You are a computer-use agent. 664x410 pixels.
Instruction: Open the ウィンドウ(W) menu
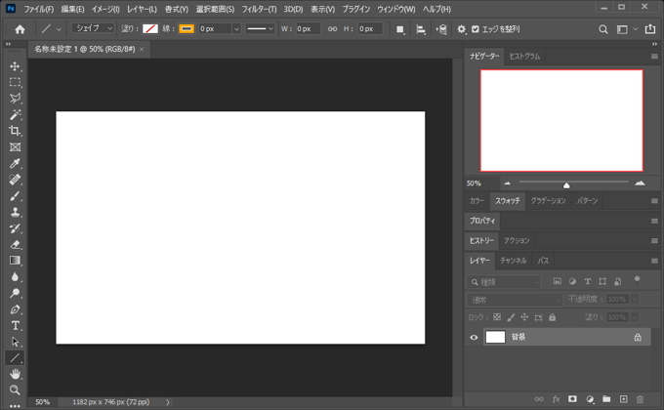[x=396, y=9]
